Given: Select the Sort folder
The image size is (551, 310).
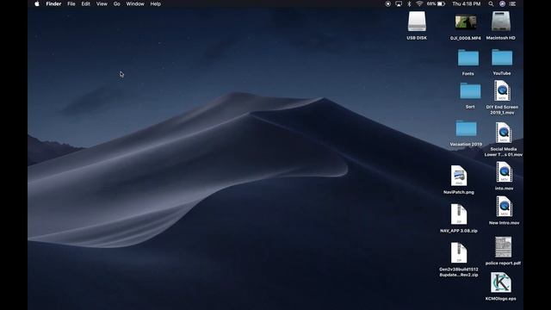Looking at the screenshot, I should 470,91.
